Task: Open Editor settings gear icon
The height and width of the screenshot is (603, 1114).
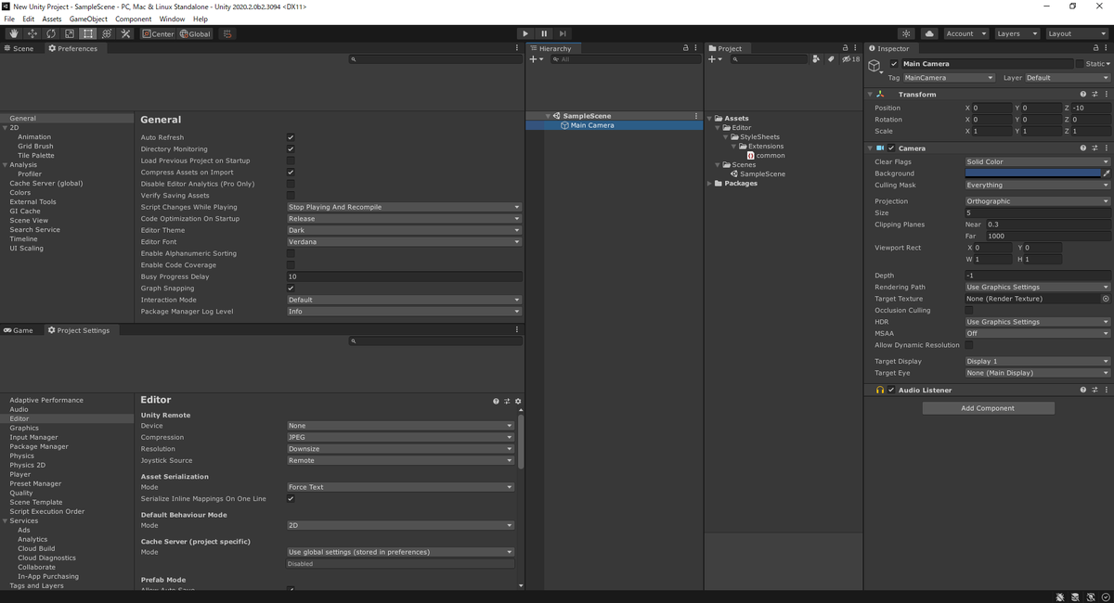Action: pos(518,401)
